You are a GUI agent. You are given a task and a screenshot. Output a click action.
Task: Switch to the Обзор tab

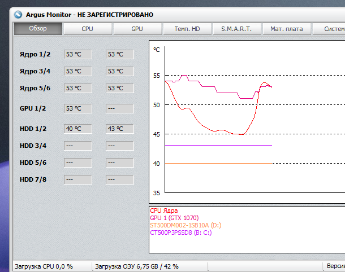click(x=38, y=29)
